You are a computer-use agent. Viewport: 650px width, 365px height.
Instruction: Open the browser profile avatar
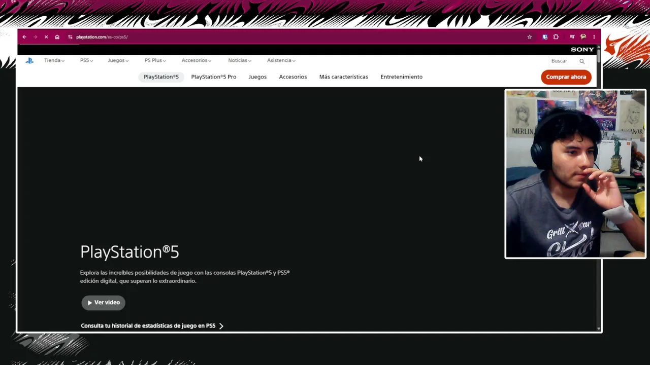click(x=583, y=37)
